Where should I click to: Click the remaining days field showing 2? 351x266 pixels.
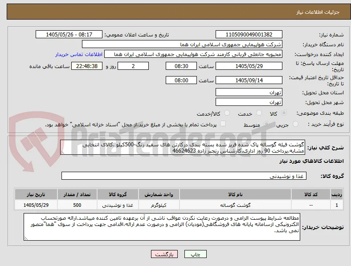133,66
